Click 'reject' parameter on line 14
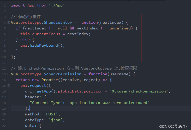 click(91, 80)
